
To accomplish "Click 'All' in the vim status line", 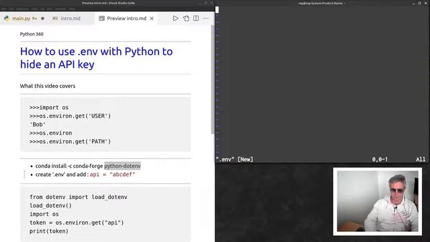I will click(x=421, y=159).
